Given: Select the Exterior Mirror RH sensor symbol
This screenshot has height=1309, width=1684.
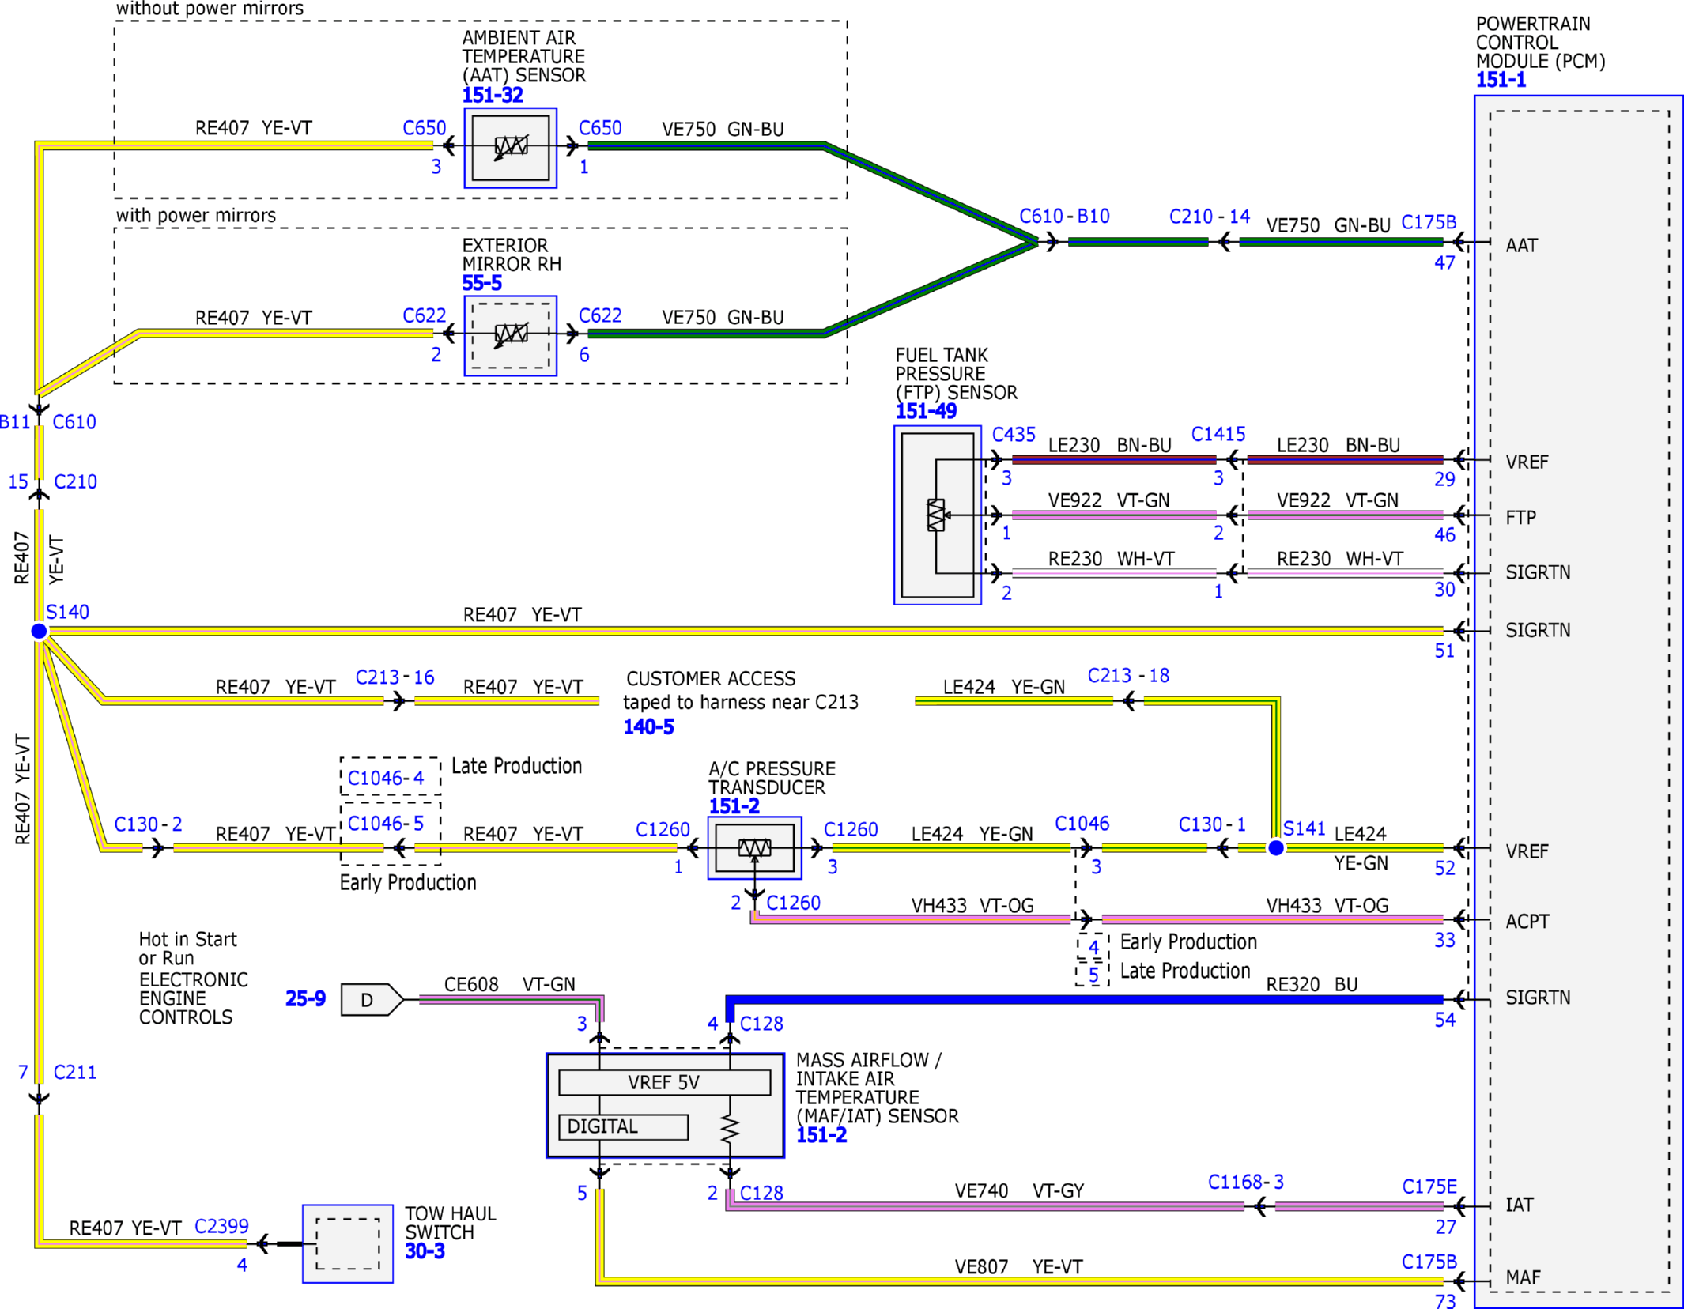Looking at the screenshot, I should coord(511,336).
